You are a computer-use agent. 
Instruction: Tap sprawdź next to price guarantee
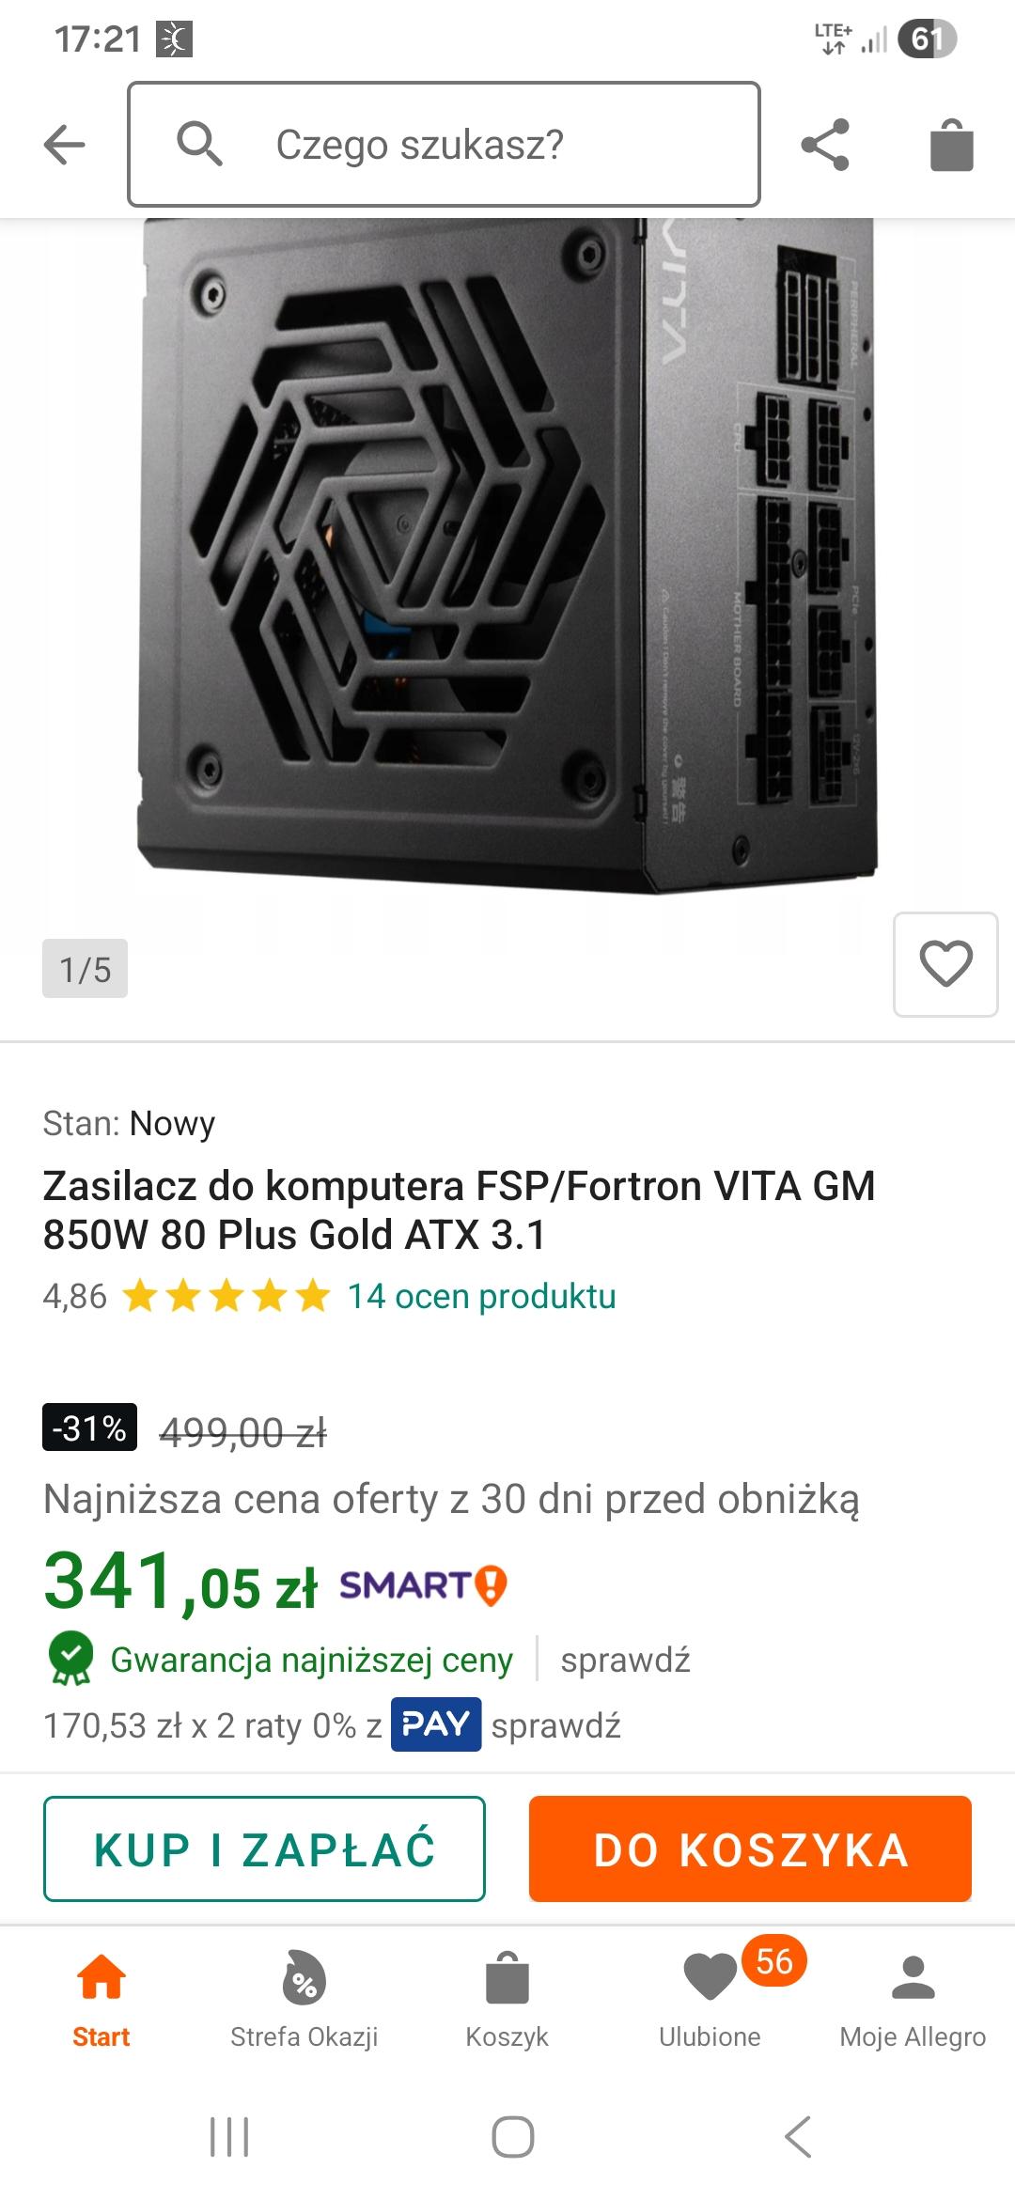point(625,1660)
